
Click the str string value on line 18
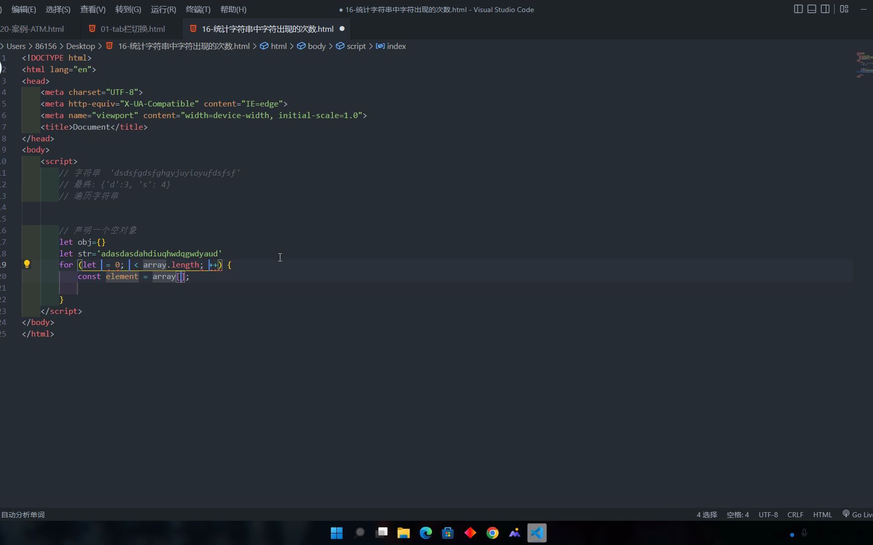[x=160, y=253]
